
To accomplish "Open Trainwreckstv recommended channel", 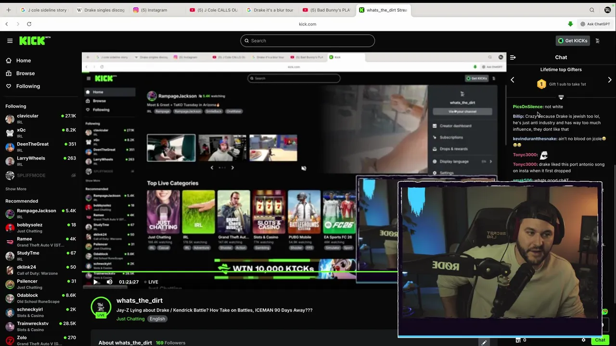I will pyautogui.click(x=40, y=326).
